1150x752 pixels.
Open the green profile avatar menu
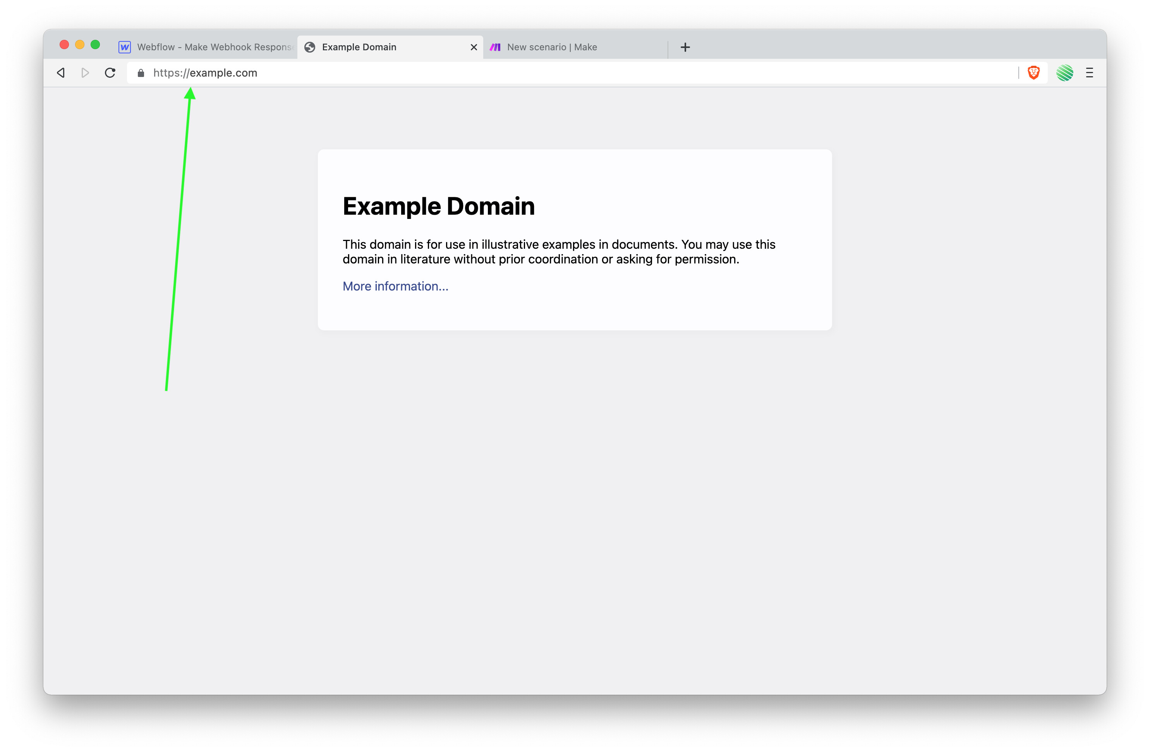tap(1064, 73)
